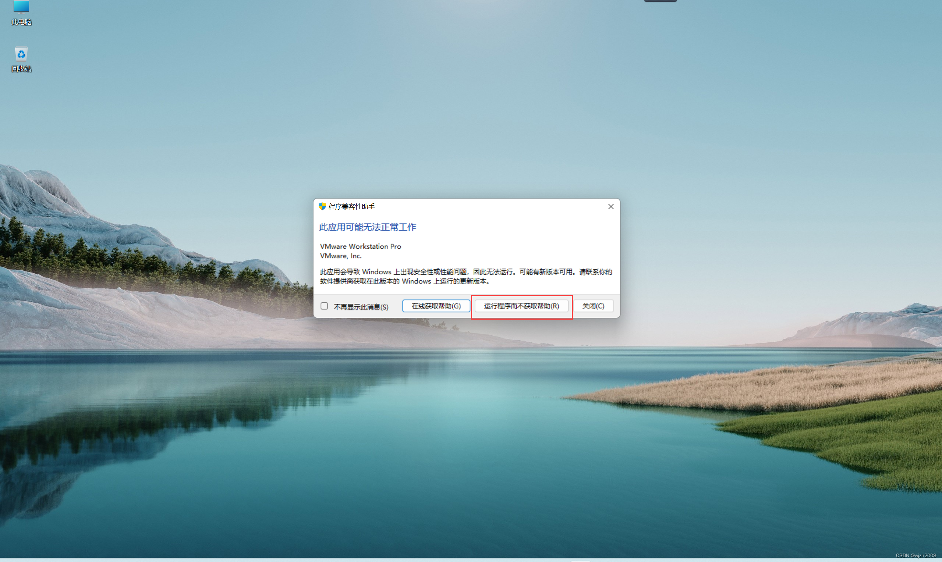Viewport: 942px width, 562px height.
Task: Check the box to hide this message permanently
Action: (x=324, y=306)
